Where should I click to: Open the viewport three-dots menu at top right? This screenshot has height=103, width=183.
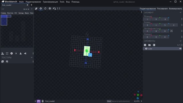tap(142, 12)
